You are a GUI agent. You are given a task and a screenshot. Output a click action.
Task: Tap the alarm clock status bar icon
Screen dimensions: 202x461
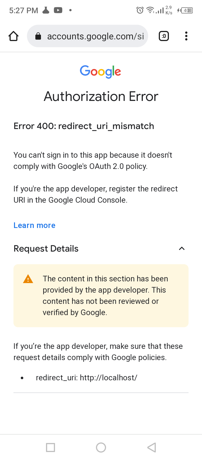coord(139,10)
